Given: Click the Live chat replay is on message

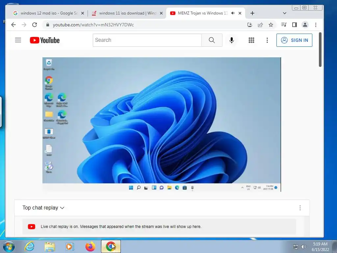Looking at the screenshot, I should (121, 227).
